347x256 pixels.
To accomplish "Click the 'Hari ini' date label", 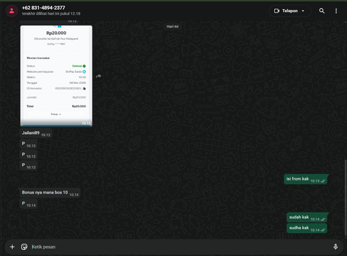I will click(x=173, y=26).
